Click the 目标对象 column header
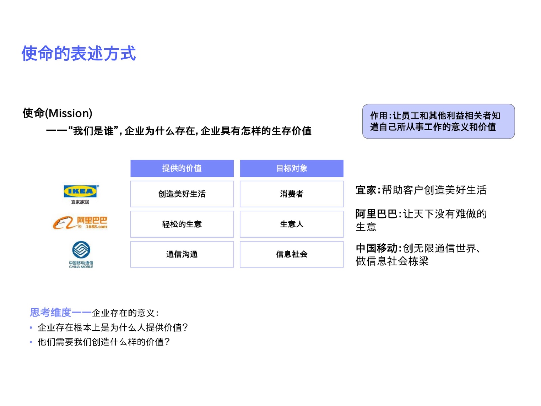 (291, 168)
